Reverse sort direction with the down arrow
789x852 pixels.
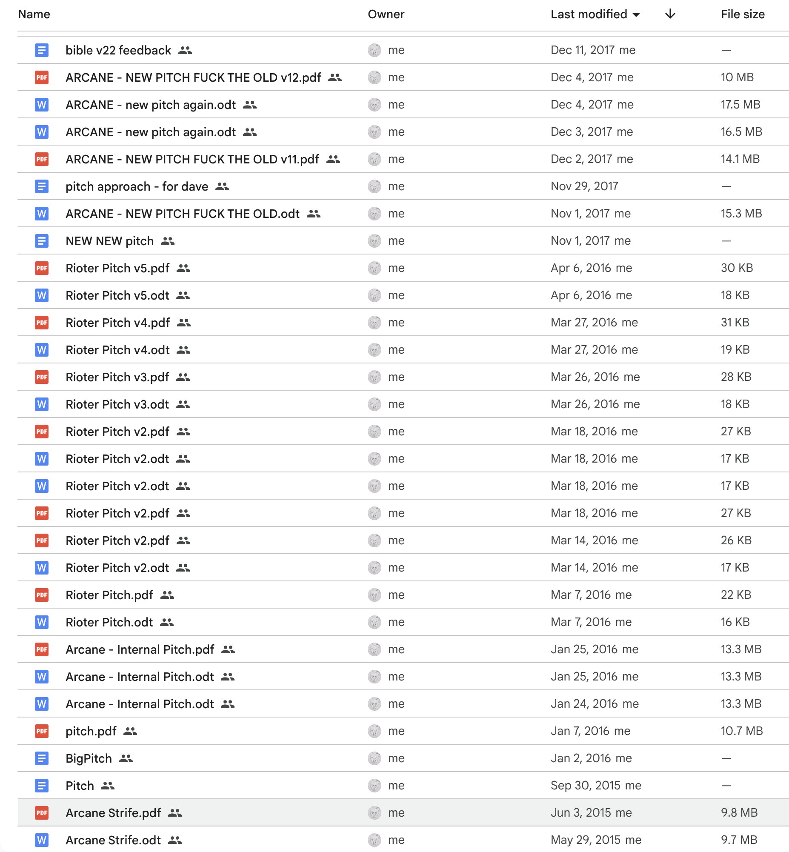point(670,14)
